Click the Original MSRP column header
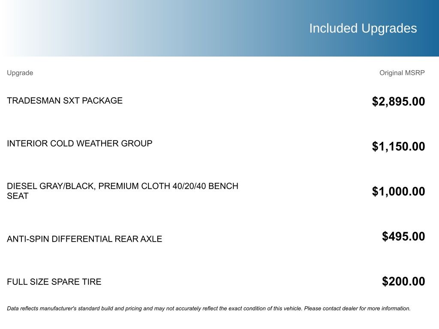 [x=402, y=73]
